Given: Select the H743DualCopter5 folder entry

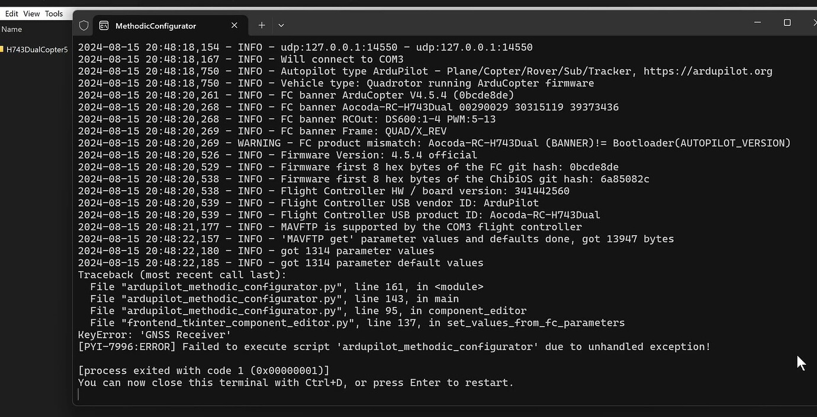Looking at the screenshot, I should [36, 50].
